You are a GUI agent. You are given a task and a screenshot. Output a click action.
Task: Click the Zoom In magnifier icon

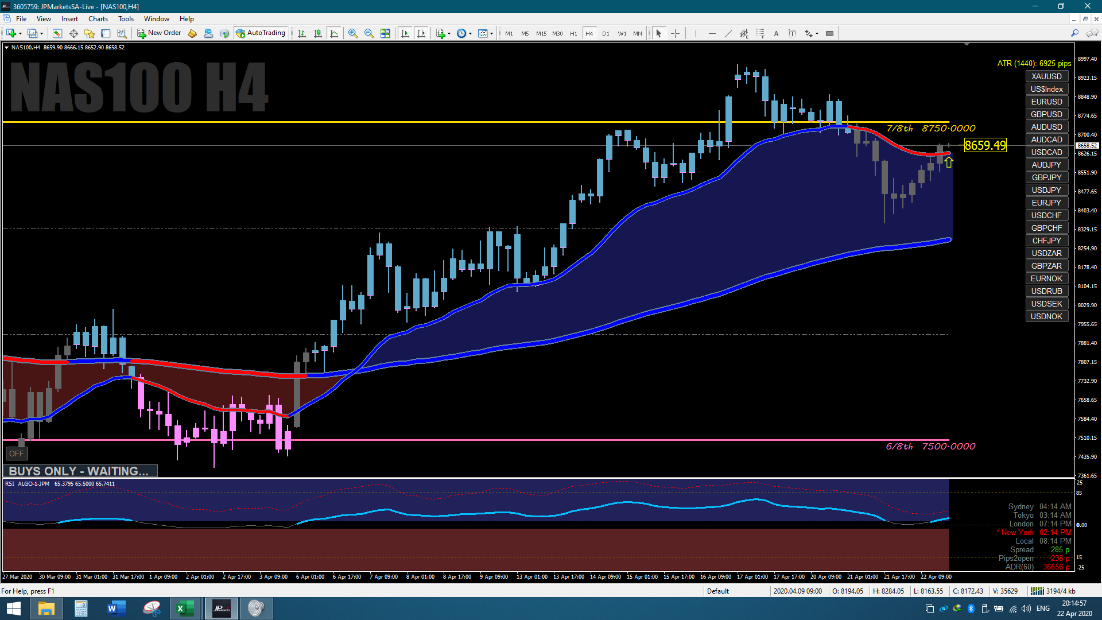pos(352,33)
